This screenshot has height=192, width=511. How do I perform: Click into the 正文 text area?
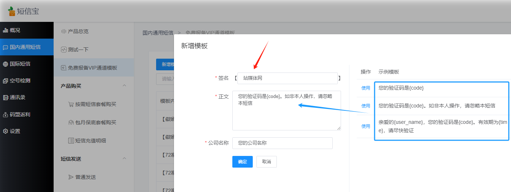[287, 110]
